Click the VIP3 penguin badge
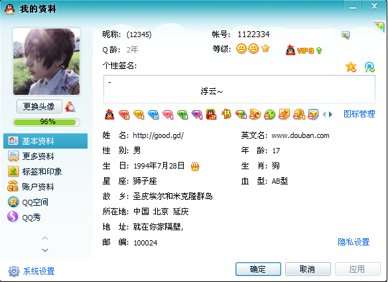388x282 pixels. pyautogui.click(x=300, y=50)
